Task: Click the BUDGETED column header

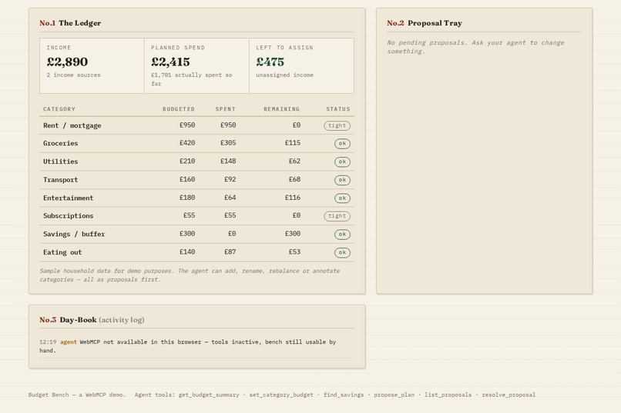Action: tap(179, 109)
